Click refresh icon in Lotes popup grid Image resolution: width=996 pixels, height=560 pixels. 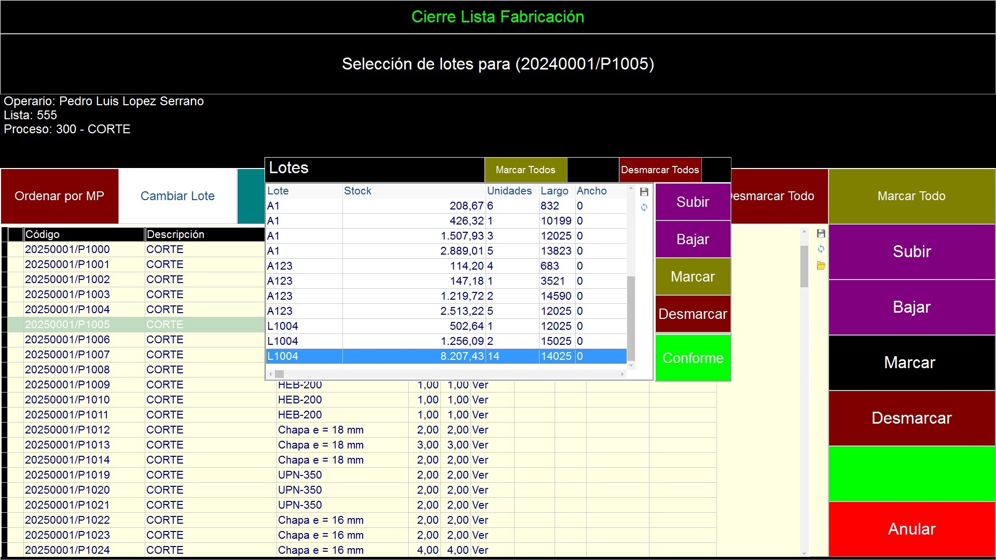(644, 207)
